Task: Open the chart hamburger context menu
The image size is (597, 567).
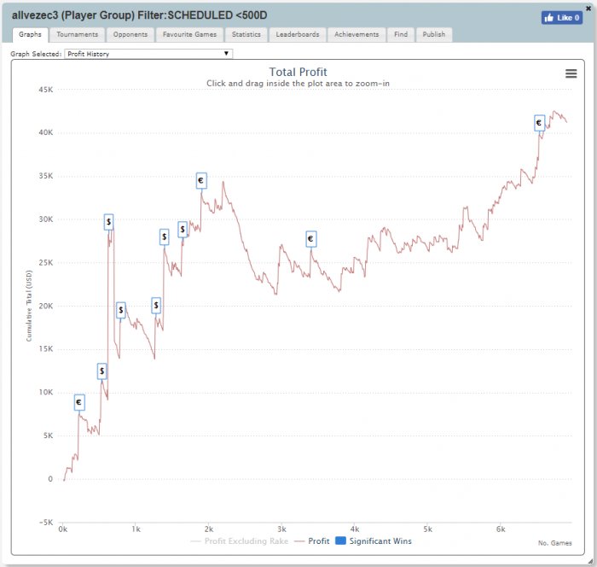Action: coord(571,73)
